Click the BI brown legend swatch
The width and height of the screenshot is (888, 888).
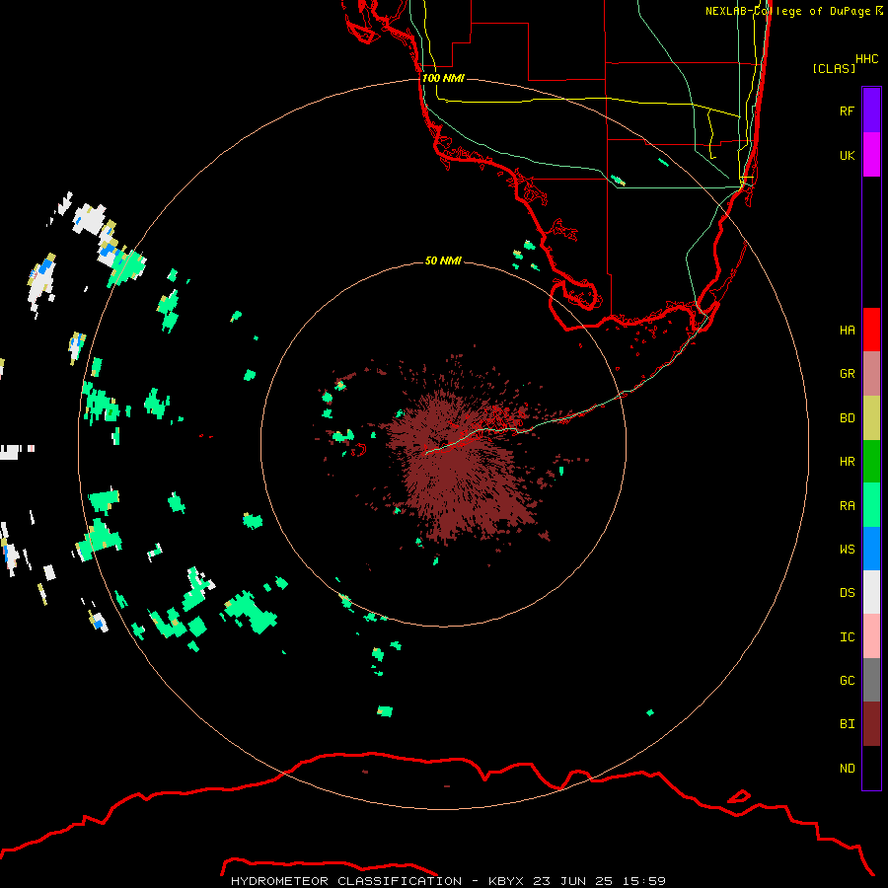click(x=871, y=724)
